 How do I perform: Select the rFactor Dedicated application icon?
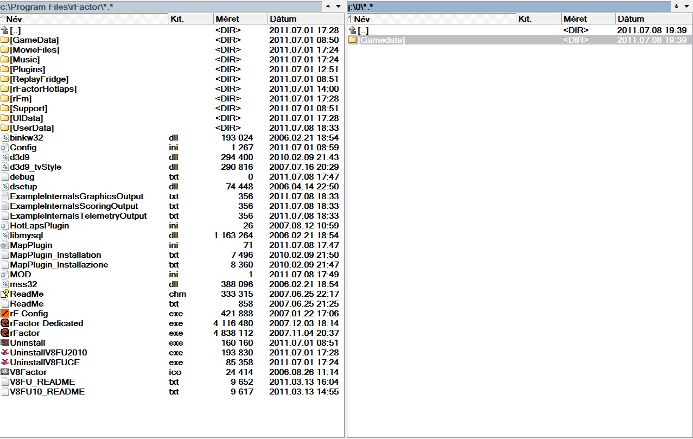tap(5, 323)
